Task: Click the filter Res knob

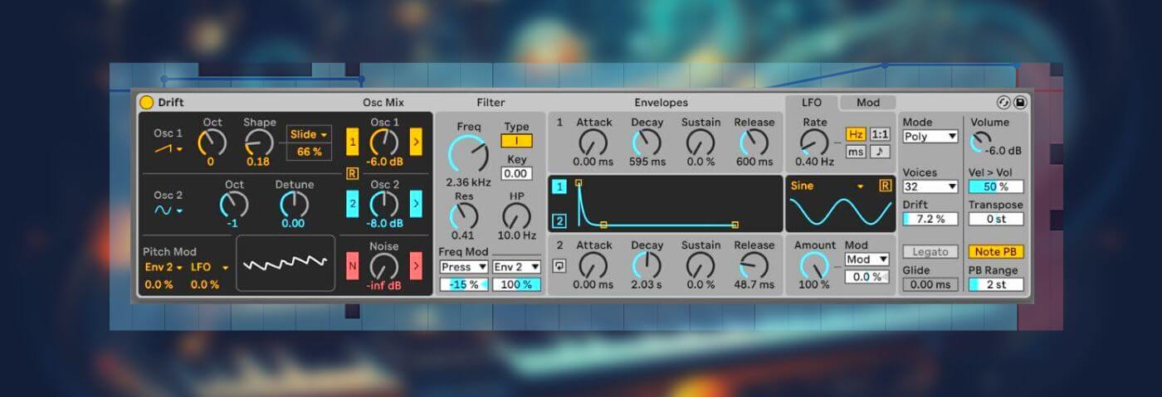Action: [463, 216]
